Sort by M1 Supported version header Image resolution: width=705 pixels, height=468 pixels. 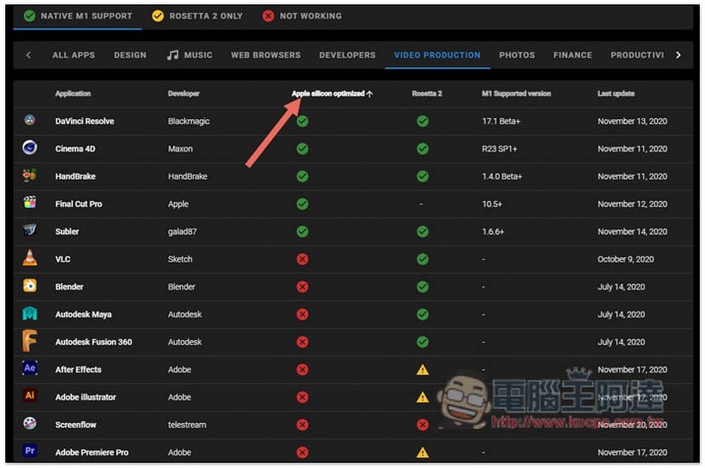pos(516,93)
